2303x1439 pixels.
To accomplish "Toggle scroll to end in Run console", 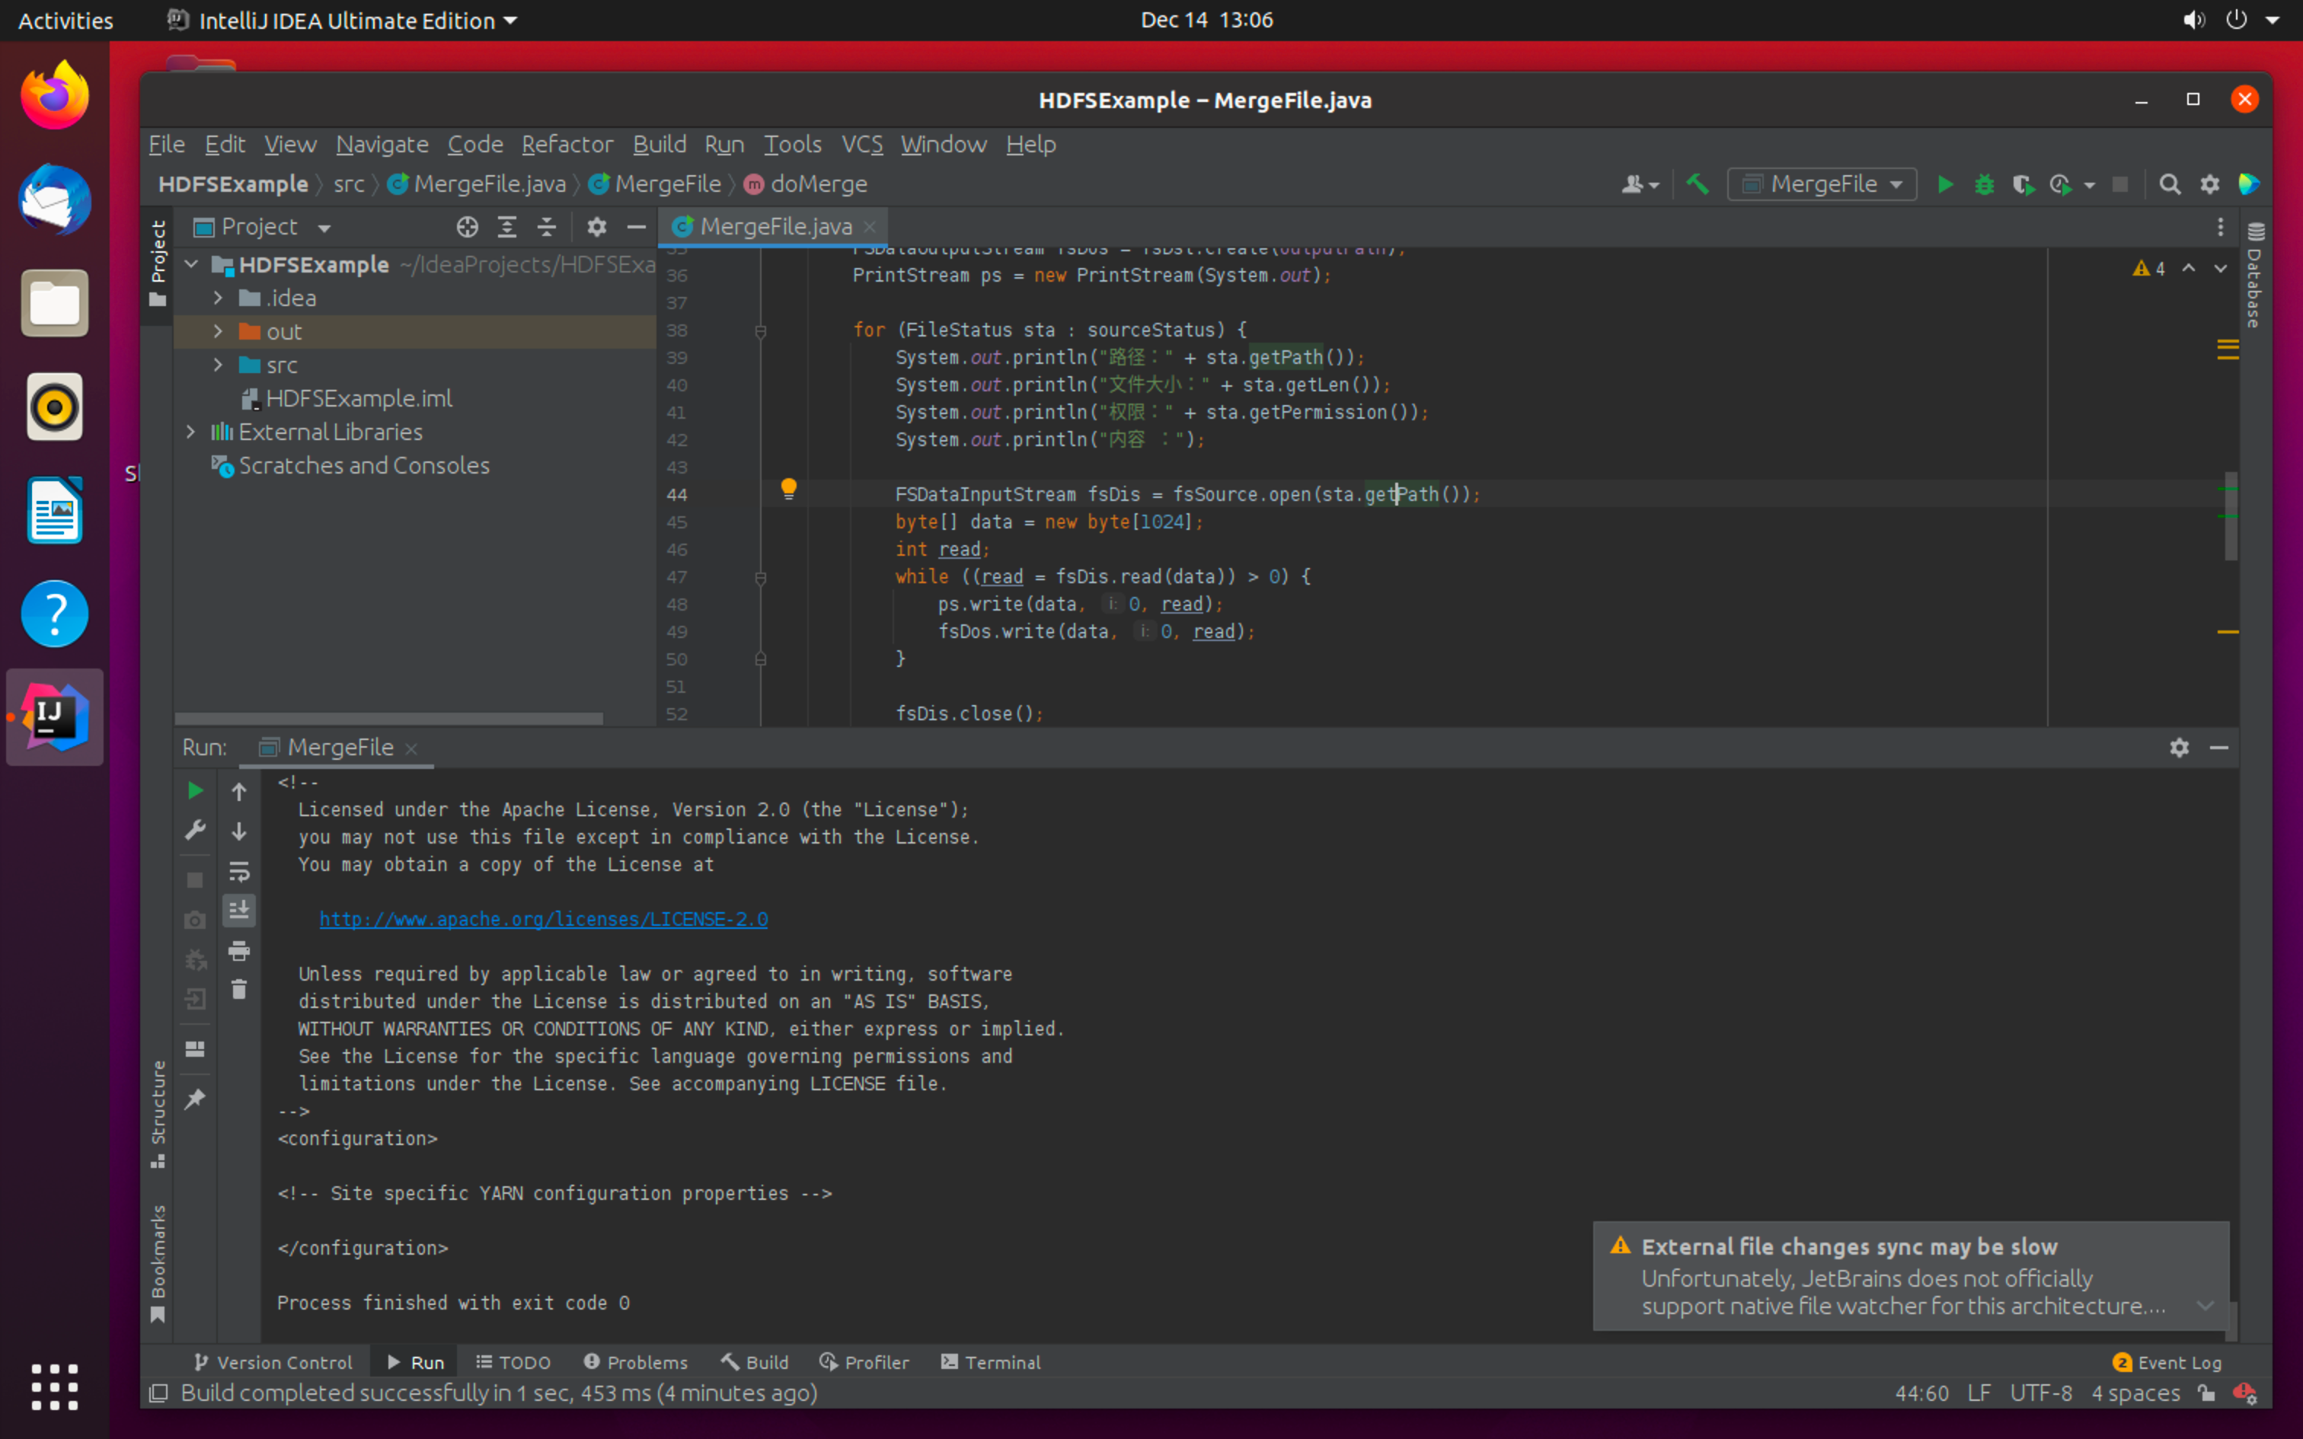I will [239, 911].
